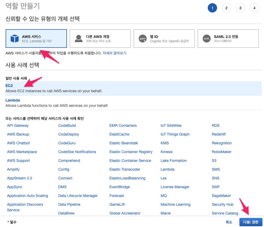Select Amplify service
264x227 pixels.
pos(13,170)
